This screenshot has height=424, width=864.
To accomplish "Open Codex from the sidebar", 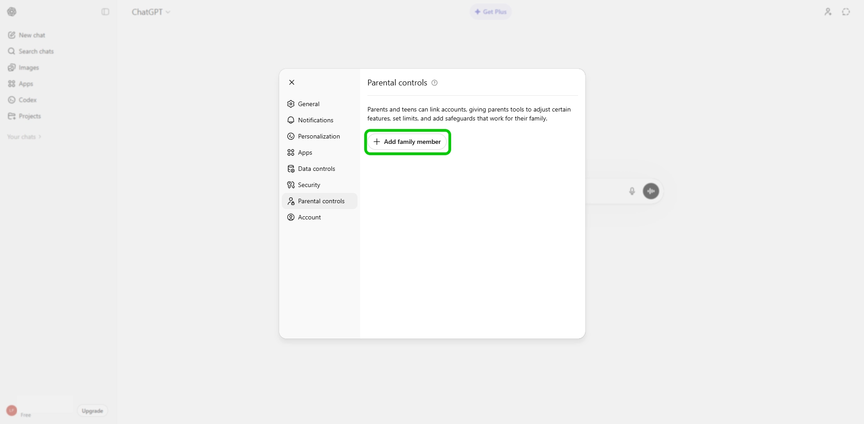I will (27, 100).
